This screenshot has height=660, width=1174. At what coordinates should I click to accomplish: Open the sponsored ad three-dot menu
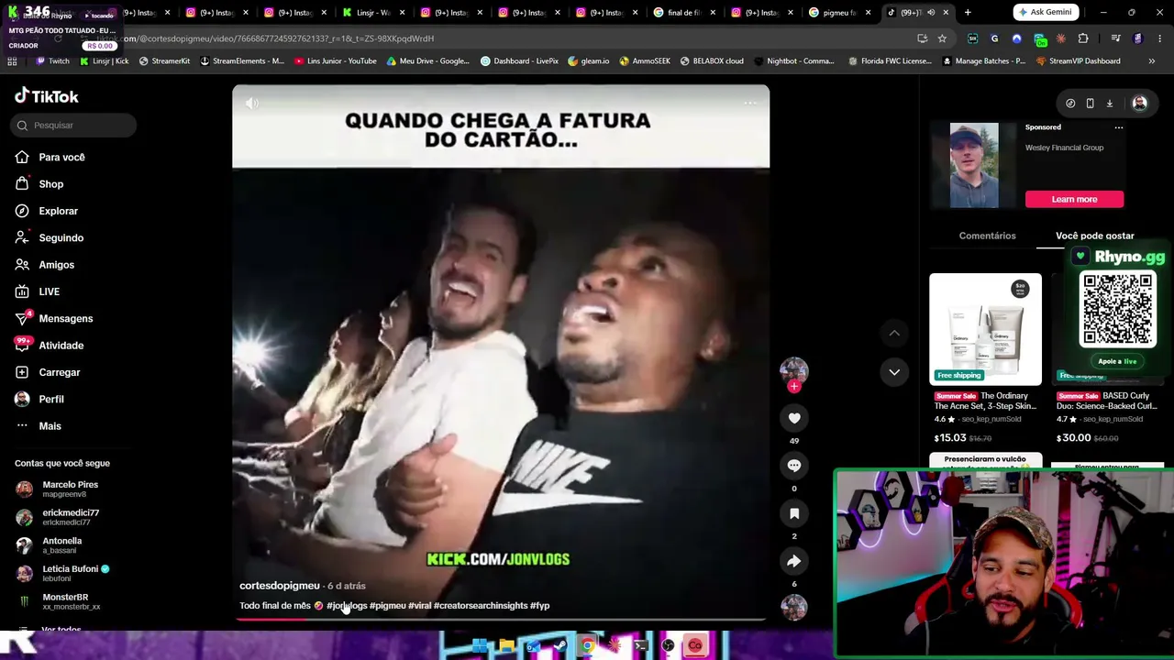point(1118,127)
